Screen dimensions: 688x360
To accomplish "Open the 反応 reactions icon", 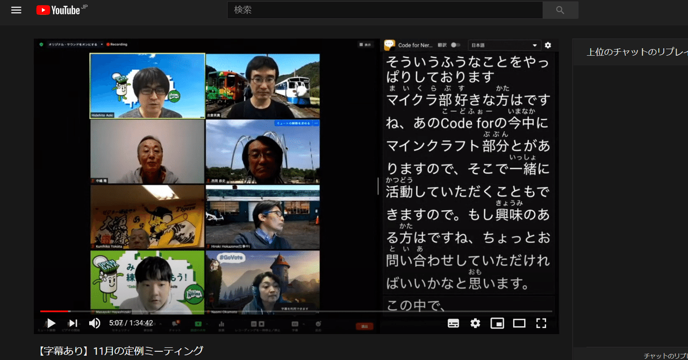I will [318, 322].
